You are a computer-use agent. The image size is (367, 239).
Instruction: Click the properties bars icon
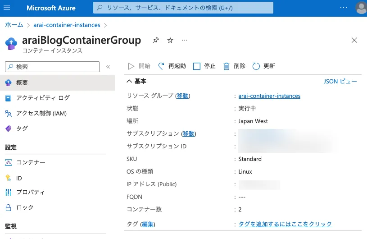[x=8, y=193]
